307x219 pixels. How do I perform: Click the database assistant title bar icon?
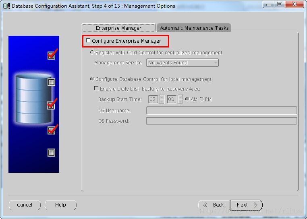tap(6, 6)
